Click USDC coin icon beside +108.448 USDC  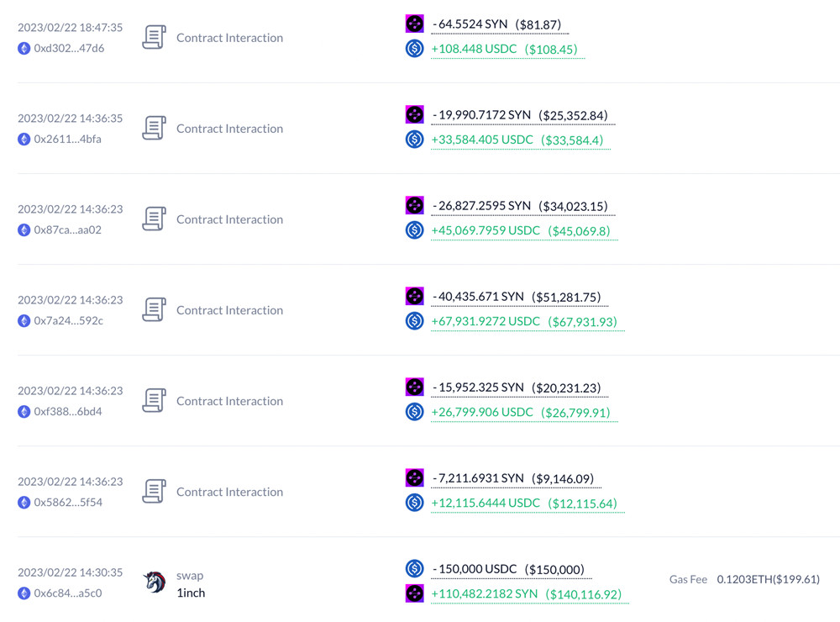click(x=414, y=49)
